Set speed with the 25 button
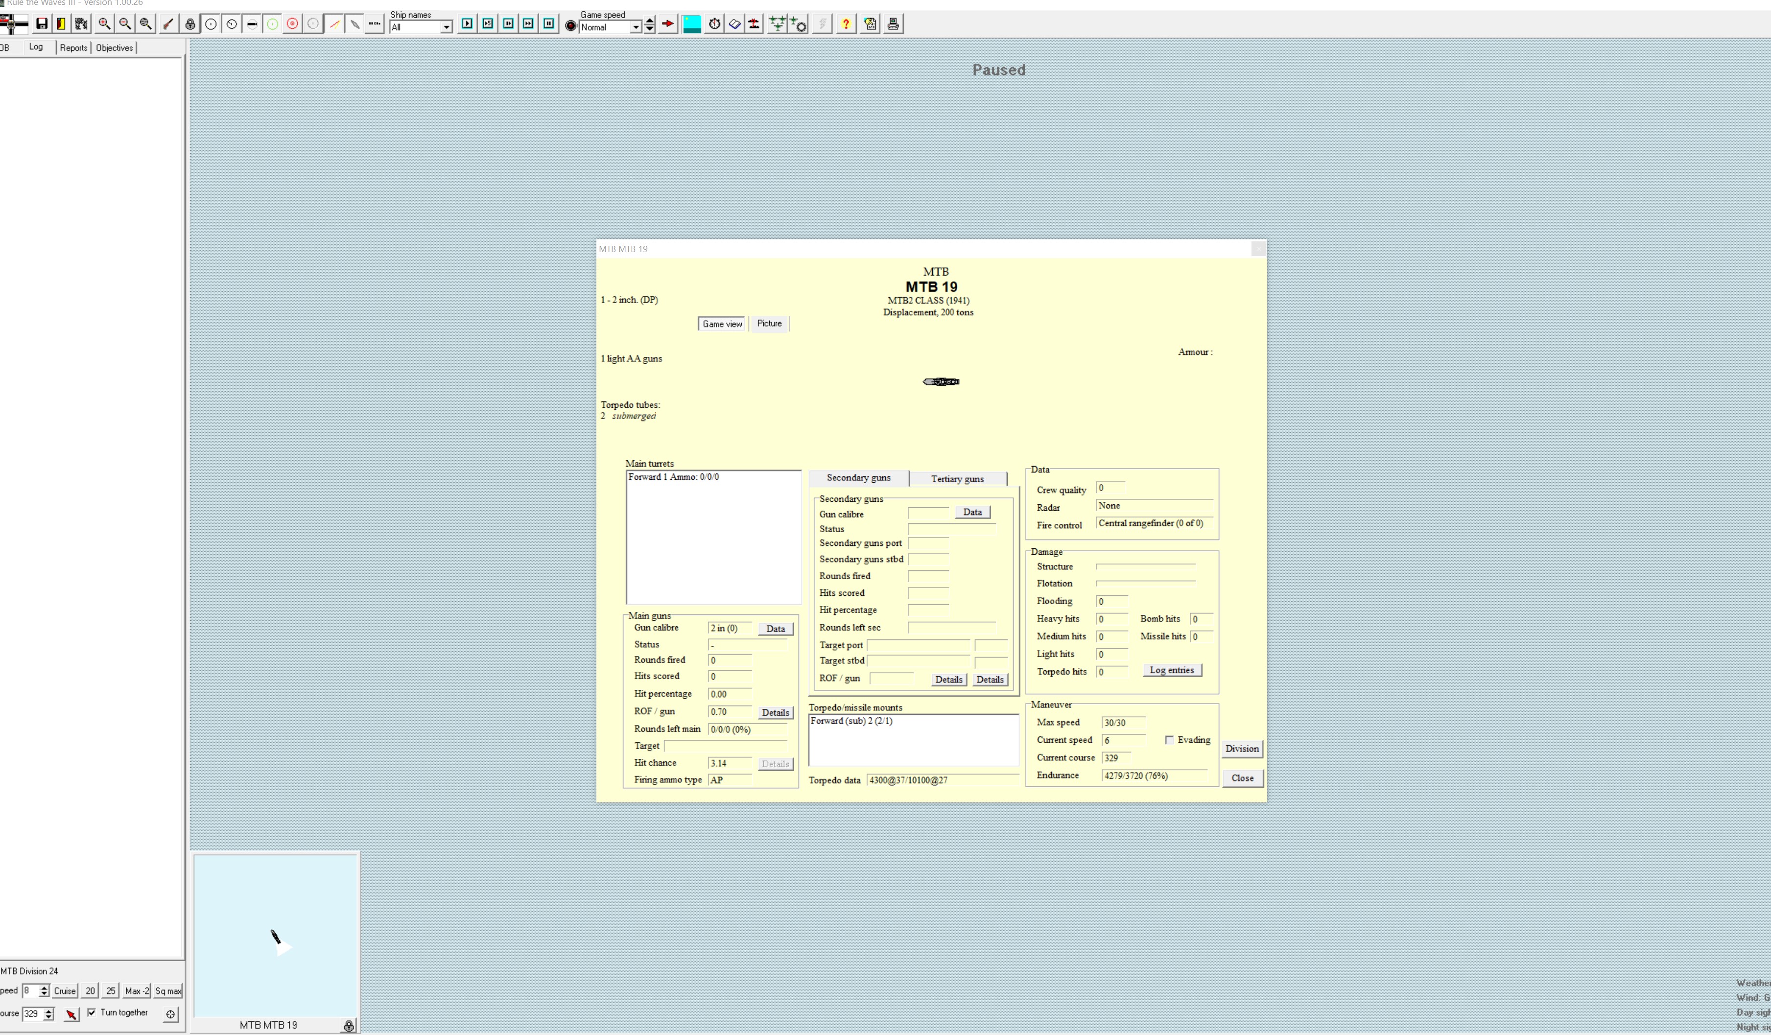The height and width of the screenshot is (1035, 1771). 110,991
